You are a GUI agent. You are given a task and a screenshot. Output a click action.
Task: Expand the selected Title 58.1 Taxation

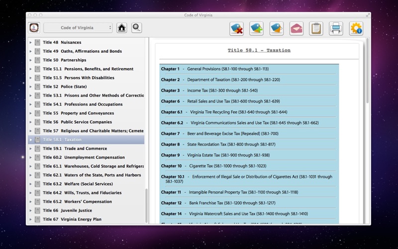31,140
